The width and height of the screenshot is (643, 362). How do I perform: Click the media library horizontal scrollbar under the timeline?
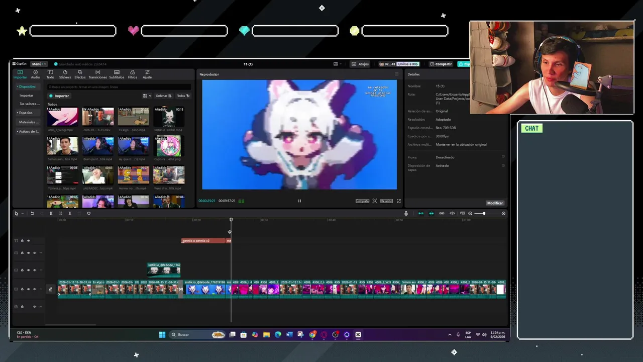click(x=70, y=324)
